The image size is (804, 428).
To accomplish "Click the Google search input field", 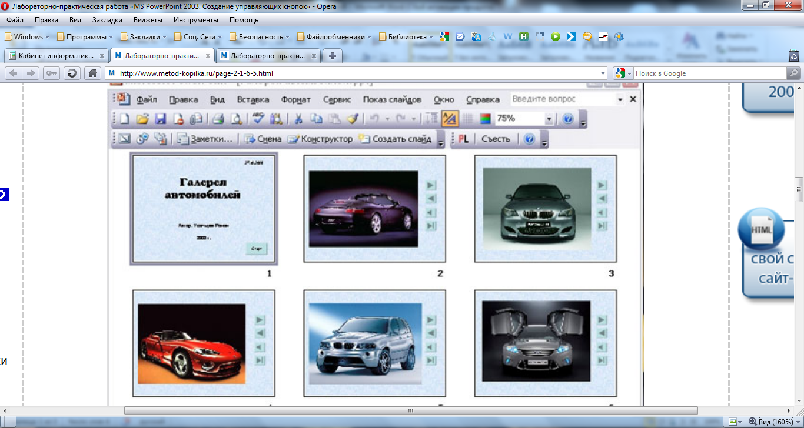I will click(x=709, y=73).
